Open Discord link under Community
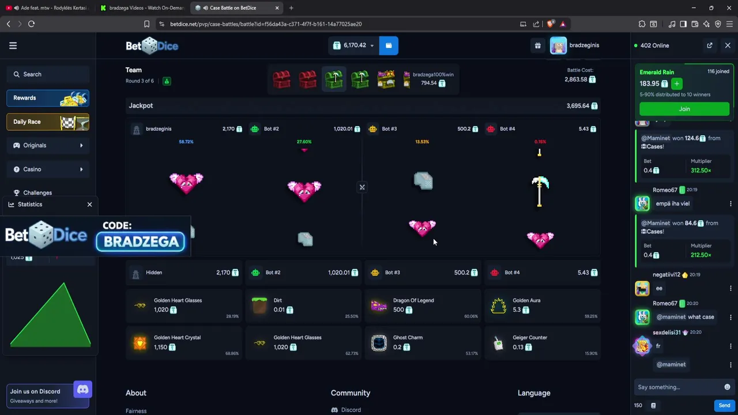 [x=346, y=410]
